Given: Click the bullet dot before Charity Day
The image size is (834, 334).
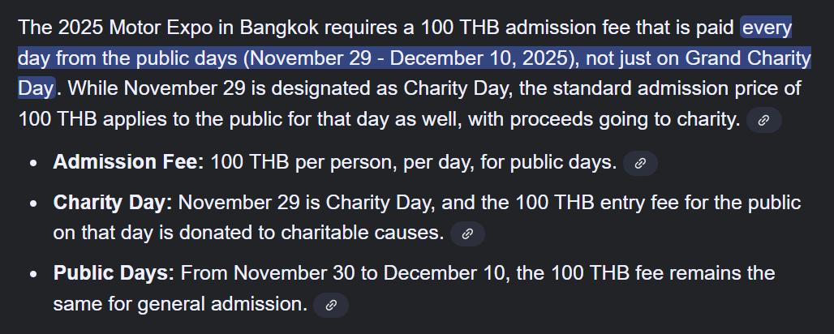Looking at the screenshot, I should [33, 203].
